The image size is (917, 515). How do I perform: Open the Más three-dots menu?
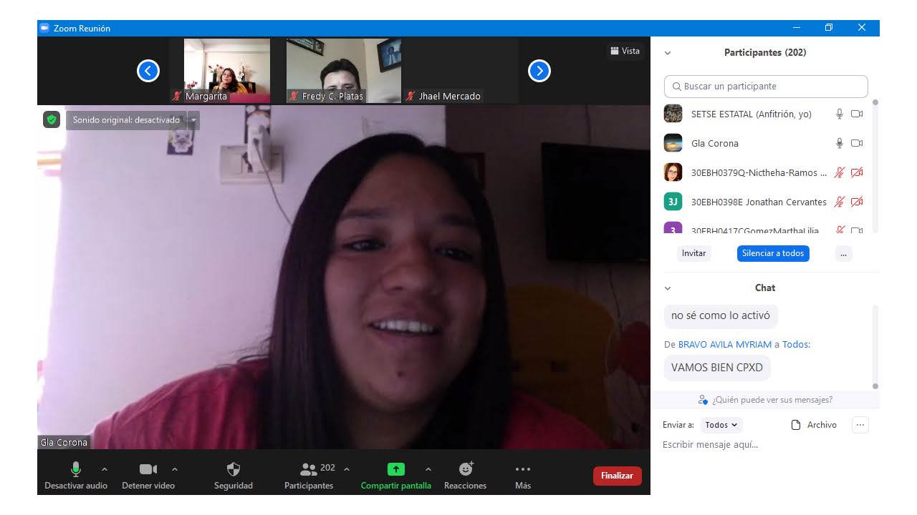click(x=523, y=469)
